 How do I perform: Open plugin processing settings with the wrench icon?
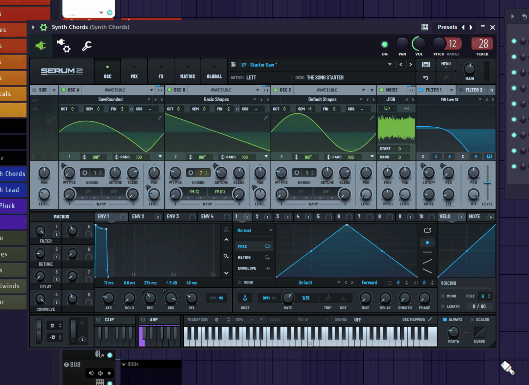86,46
